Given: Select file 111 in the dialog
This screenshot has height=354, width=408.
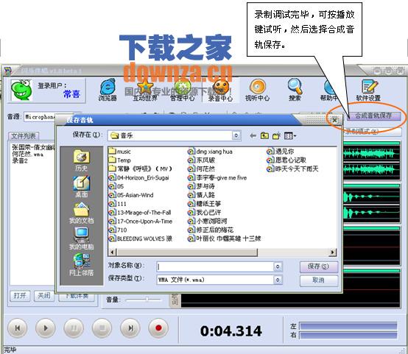Looking at the screenshot, I should 118,204.
